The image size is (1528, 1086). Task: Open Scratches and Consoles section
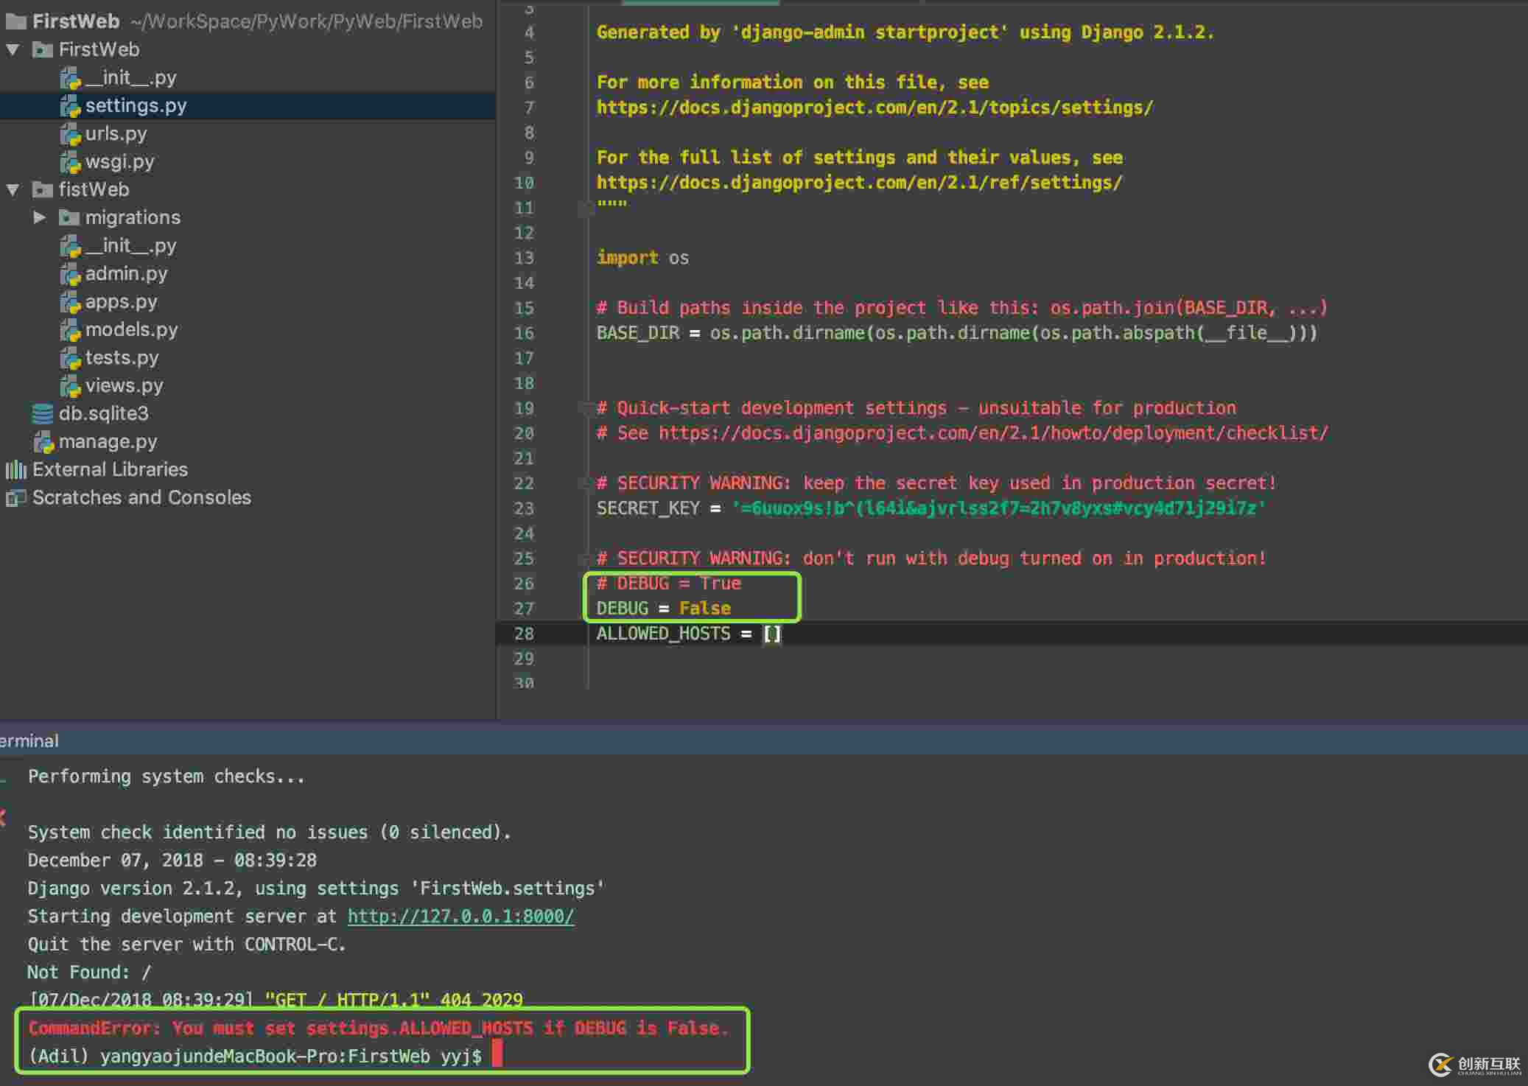point(141,497)
